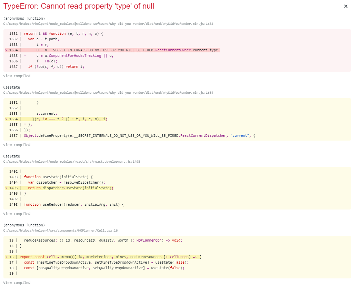Open View compiled under react.development.js frame

click(17, 214)
